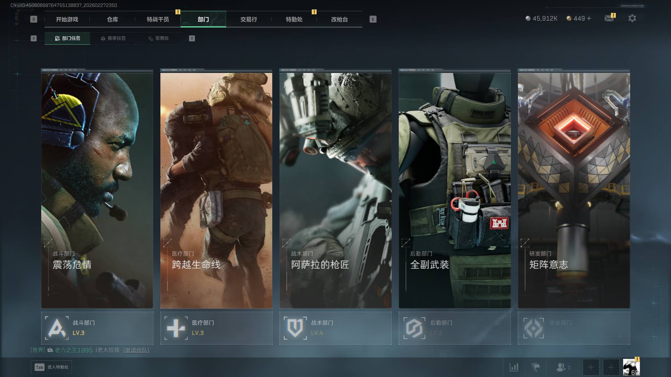671x377 pixels.
Task: Click the 邀请组队 invite team link
Action: coord(136,350)
